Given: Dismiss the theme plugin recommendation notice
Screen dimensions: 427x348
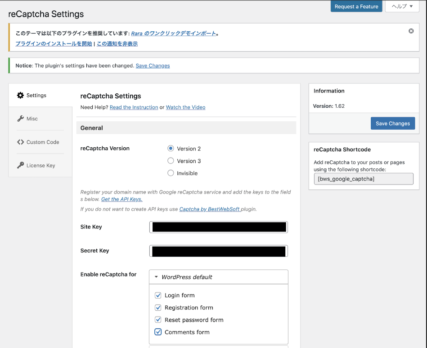Looking at the screenshot, I should tap(411, 31).
